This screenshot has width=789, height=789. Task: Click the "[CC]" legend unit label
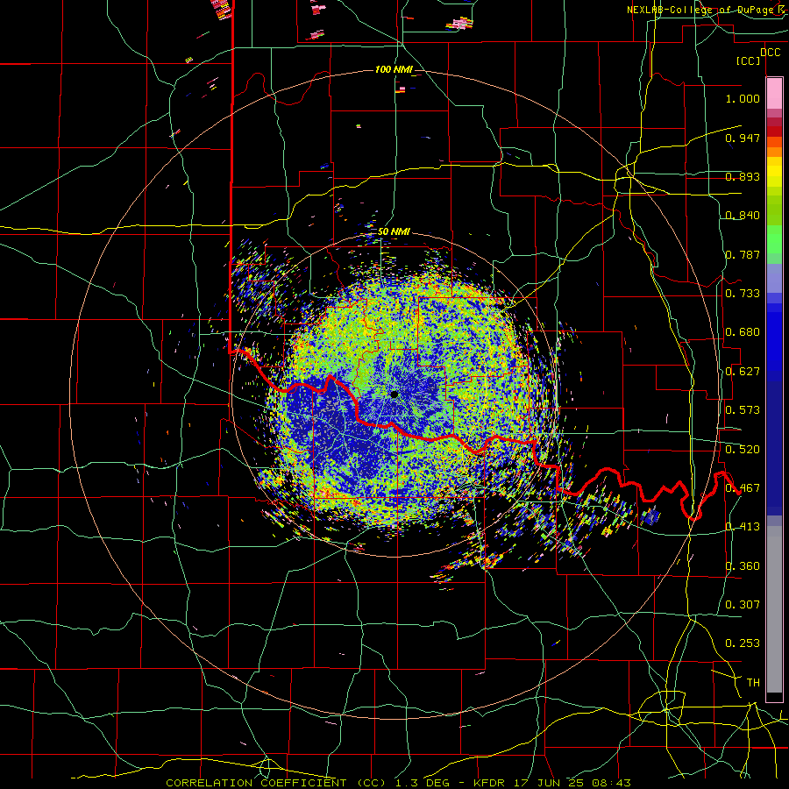(x=749, y=61)
